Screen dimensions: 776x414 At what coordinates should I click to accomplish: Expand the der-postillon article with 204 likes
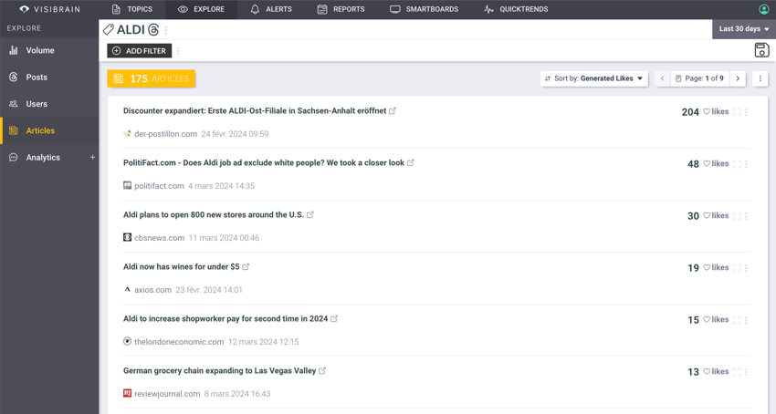[x=737, y=112]
